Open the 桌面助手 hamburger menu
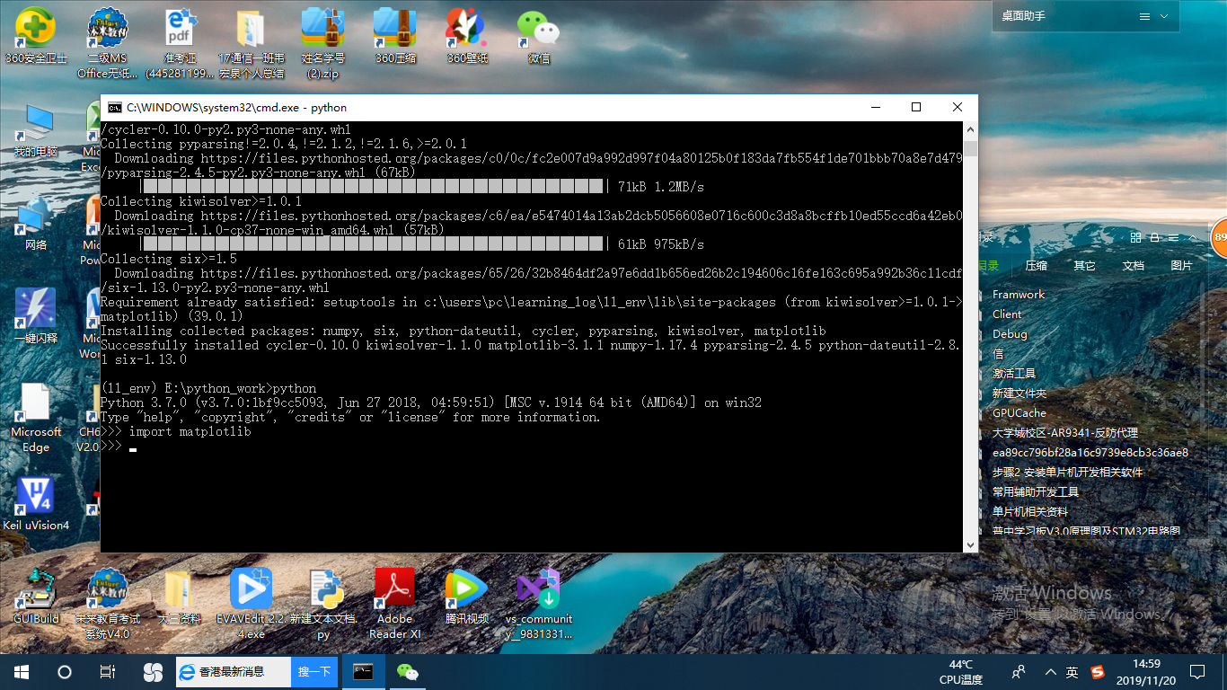The height and width of the screenshot is (690, 1227). pyautogui.click(x=1145, y=17)
